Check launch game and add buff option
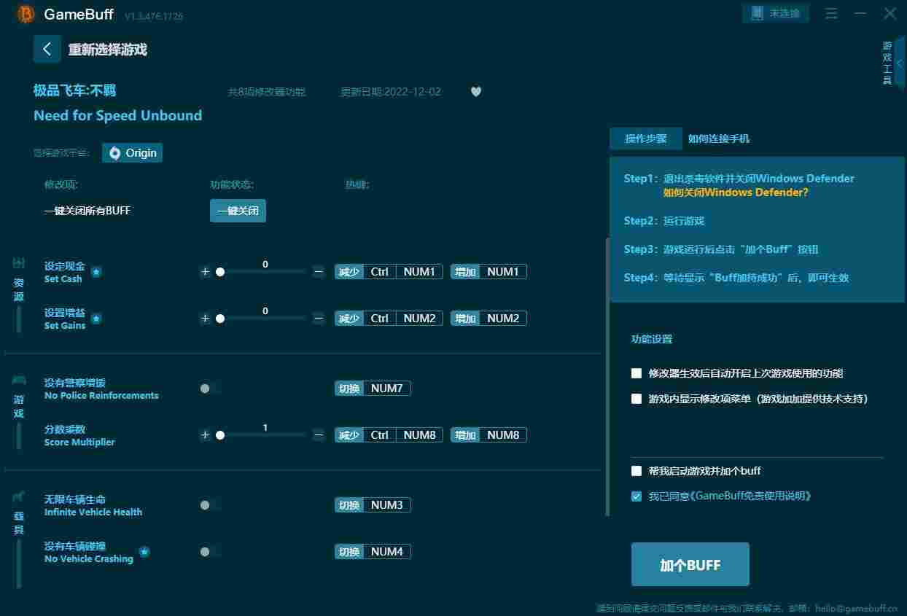This screenshot has width=907, height=616. point(637,471)
